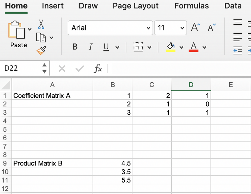Open the font color dropdown arrow

pyautogui.click(x=204, y=47)
